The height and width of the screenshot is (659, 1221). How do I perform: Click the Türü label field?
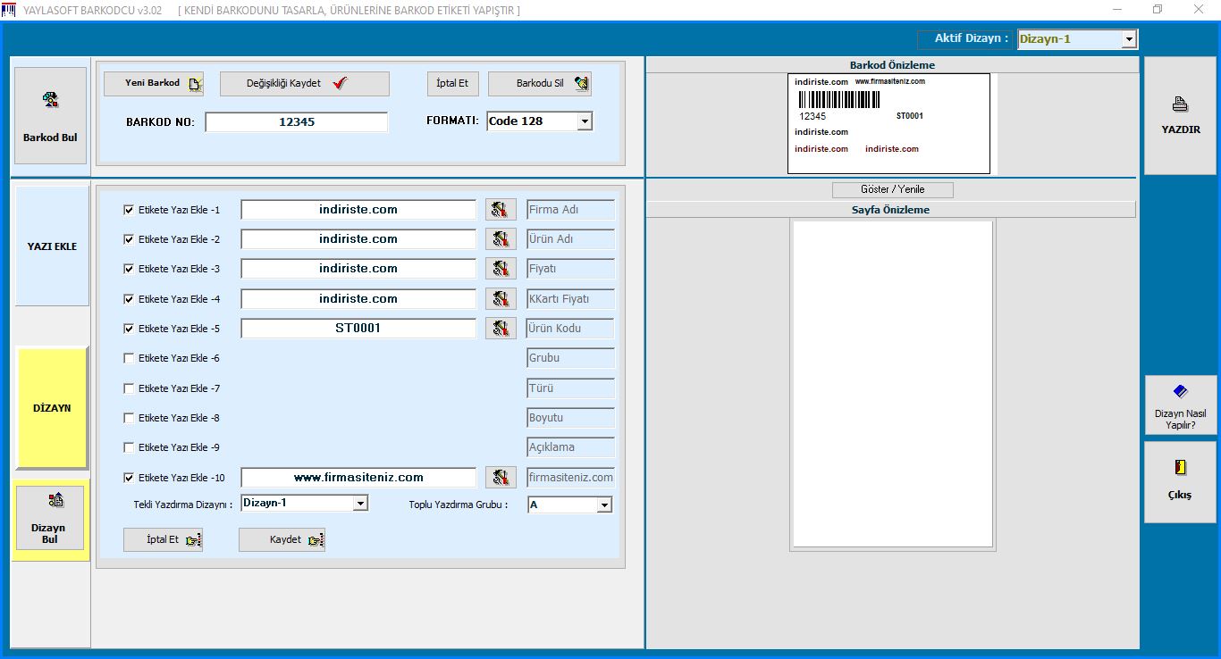point(571,388)
